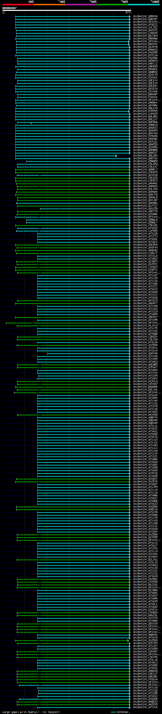Image resolution: width=162 pixels, height=714 pixels.
Task: Select hit label UniRef100_Q41259
Action: click(145, 209)
